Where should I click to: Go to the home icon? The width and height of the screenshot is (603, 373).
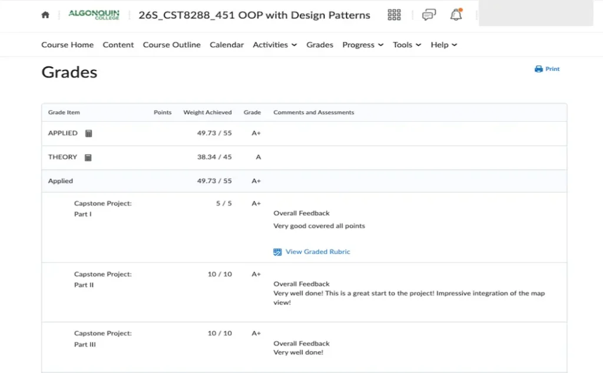(x=45, y=15)
